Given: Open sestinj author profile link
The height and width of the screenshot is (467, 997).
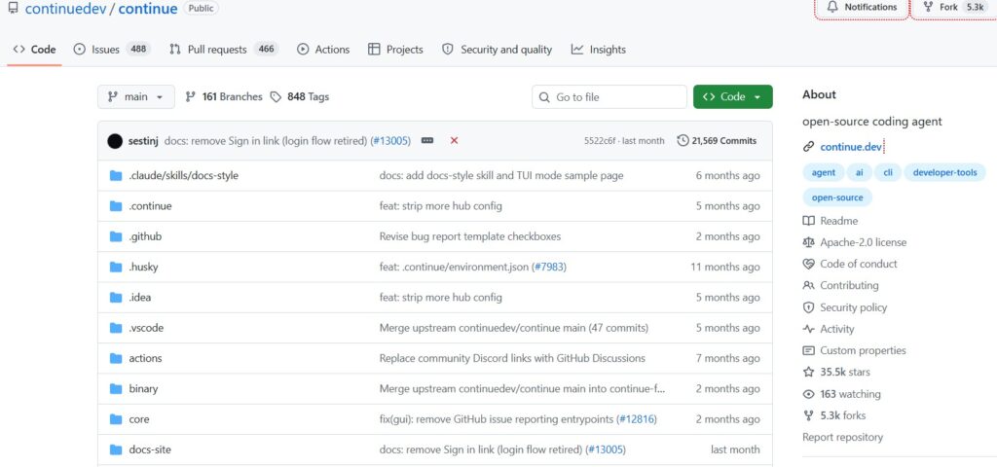Looking at the screenshot, I should [x=143, y=141].
